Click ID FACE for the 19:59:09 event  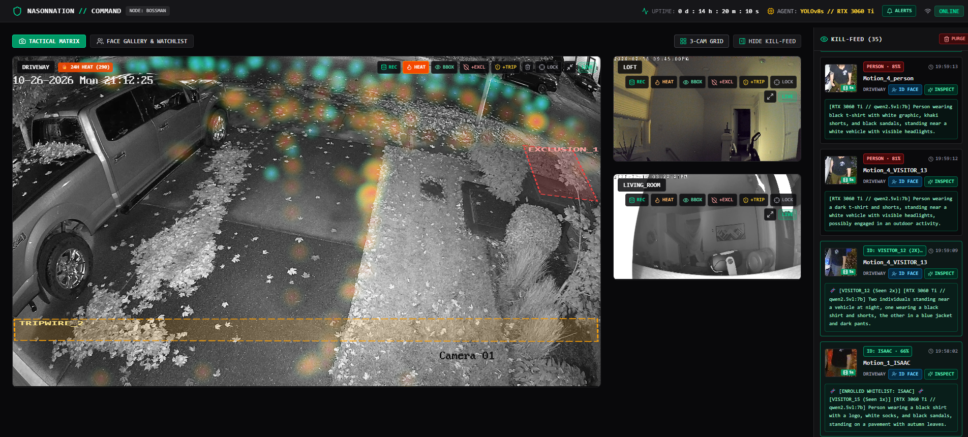(905, 273)
